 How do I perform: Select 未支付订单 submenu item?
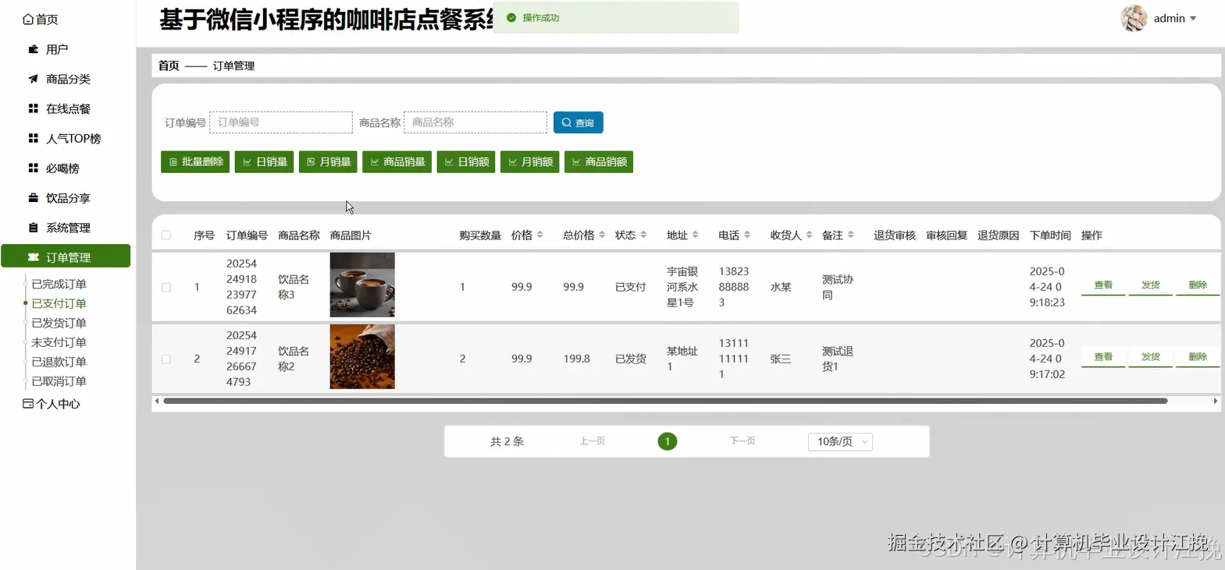tap(59, 342)
